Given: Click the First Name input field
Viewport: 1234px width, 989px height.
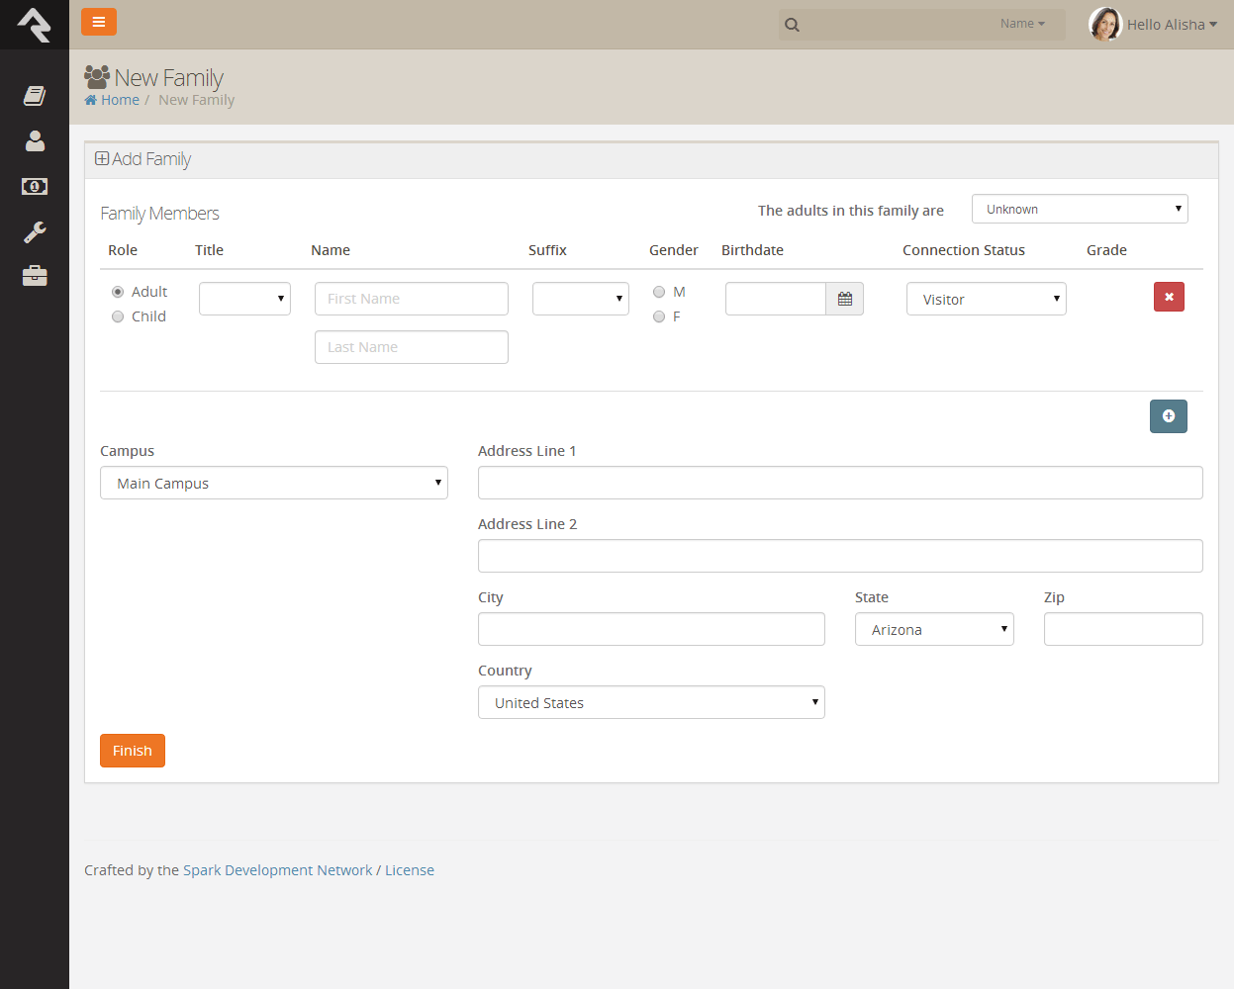Looking at the screenshot, I should coord(412,299).
